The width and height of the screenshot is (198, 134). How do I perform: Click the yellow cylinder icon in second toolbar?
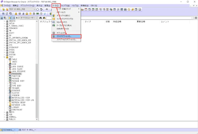[x=30, y=14]
